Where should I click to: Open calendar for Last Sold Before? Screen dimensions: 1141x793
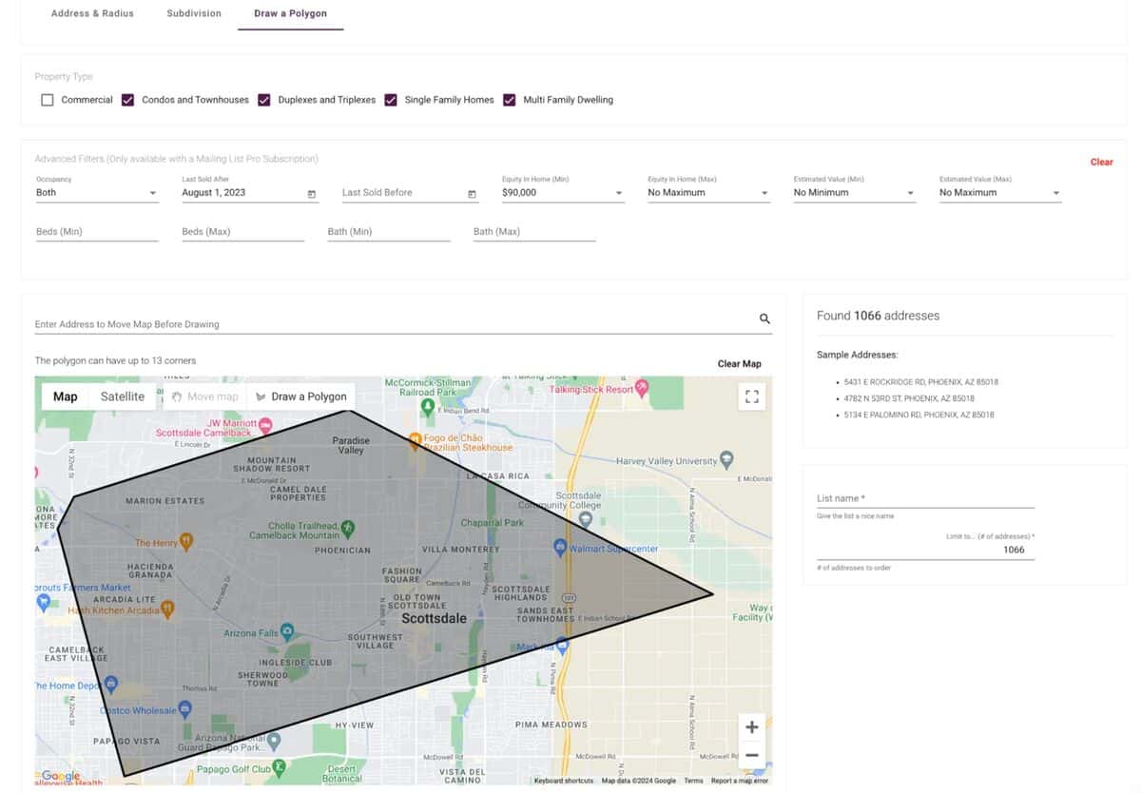pyautogui.click(x=473, y=194)
